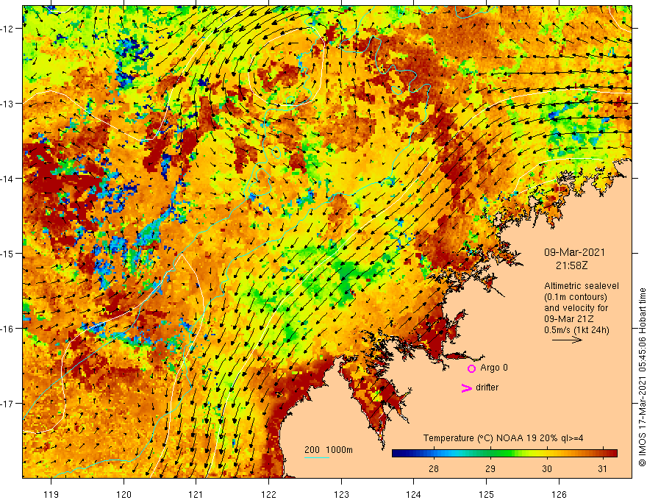The height and width of the screenshot is (500, 647).
Task: Click the longitude axis label 122
Action: (268, 494)
